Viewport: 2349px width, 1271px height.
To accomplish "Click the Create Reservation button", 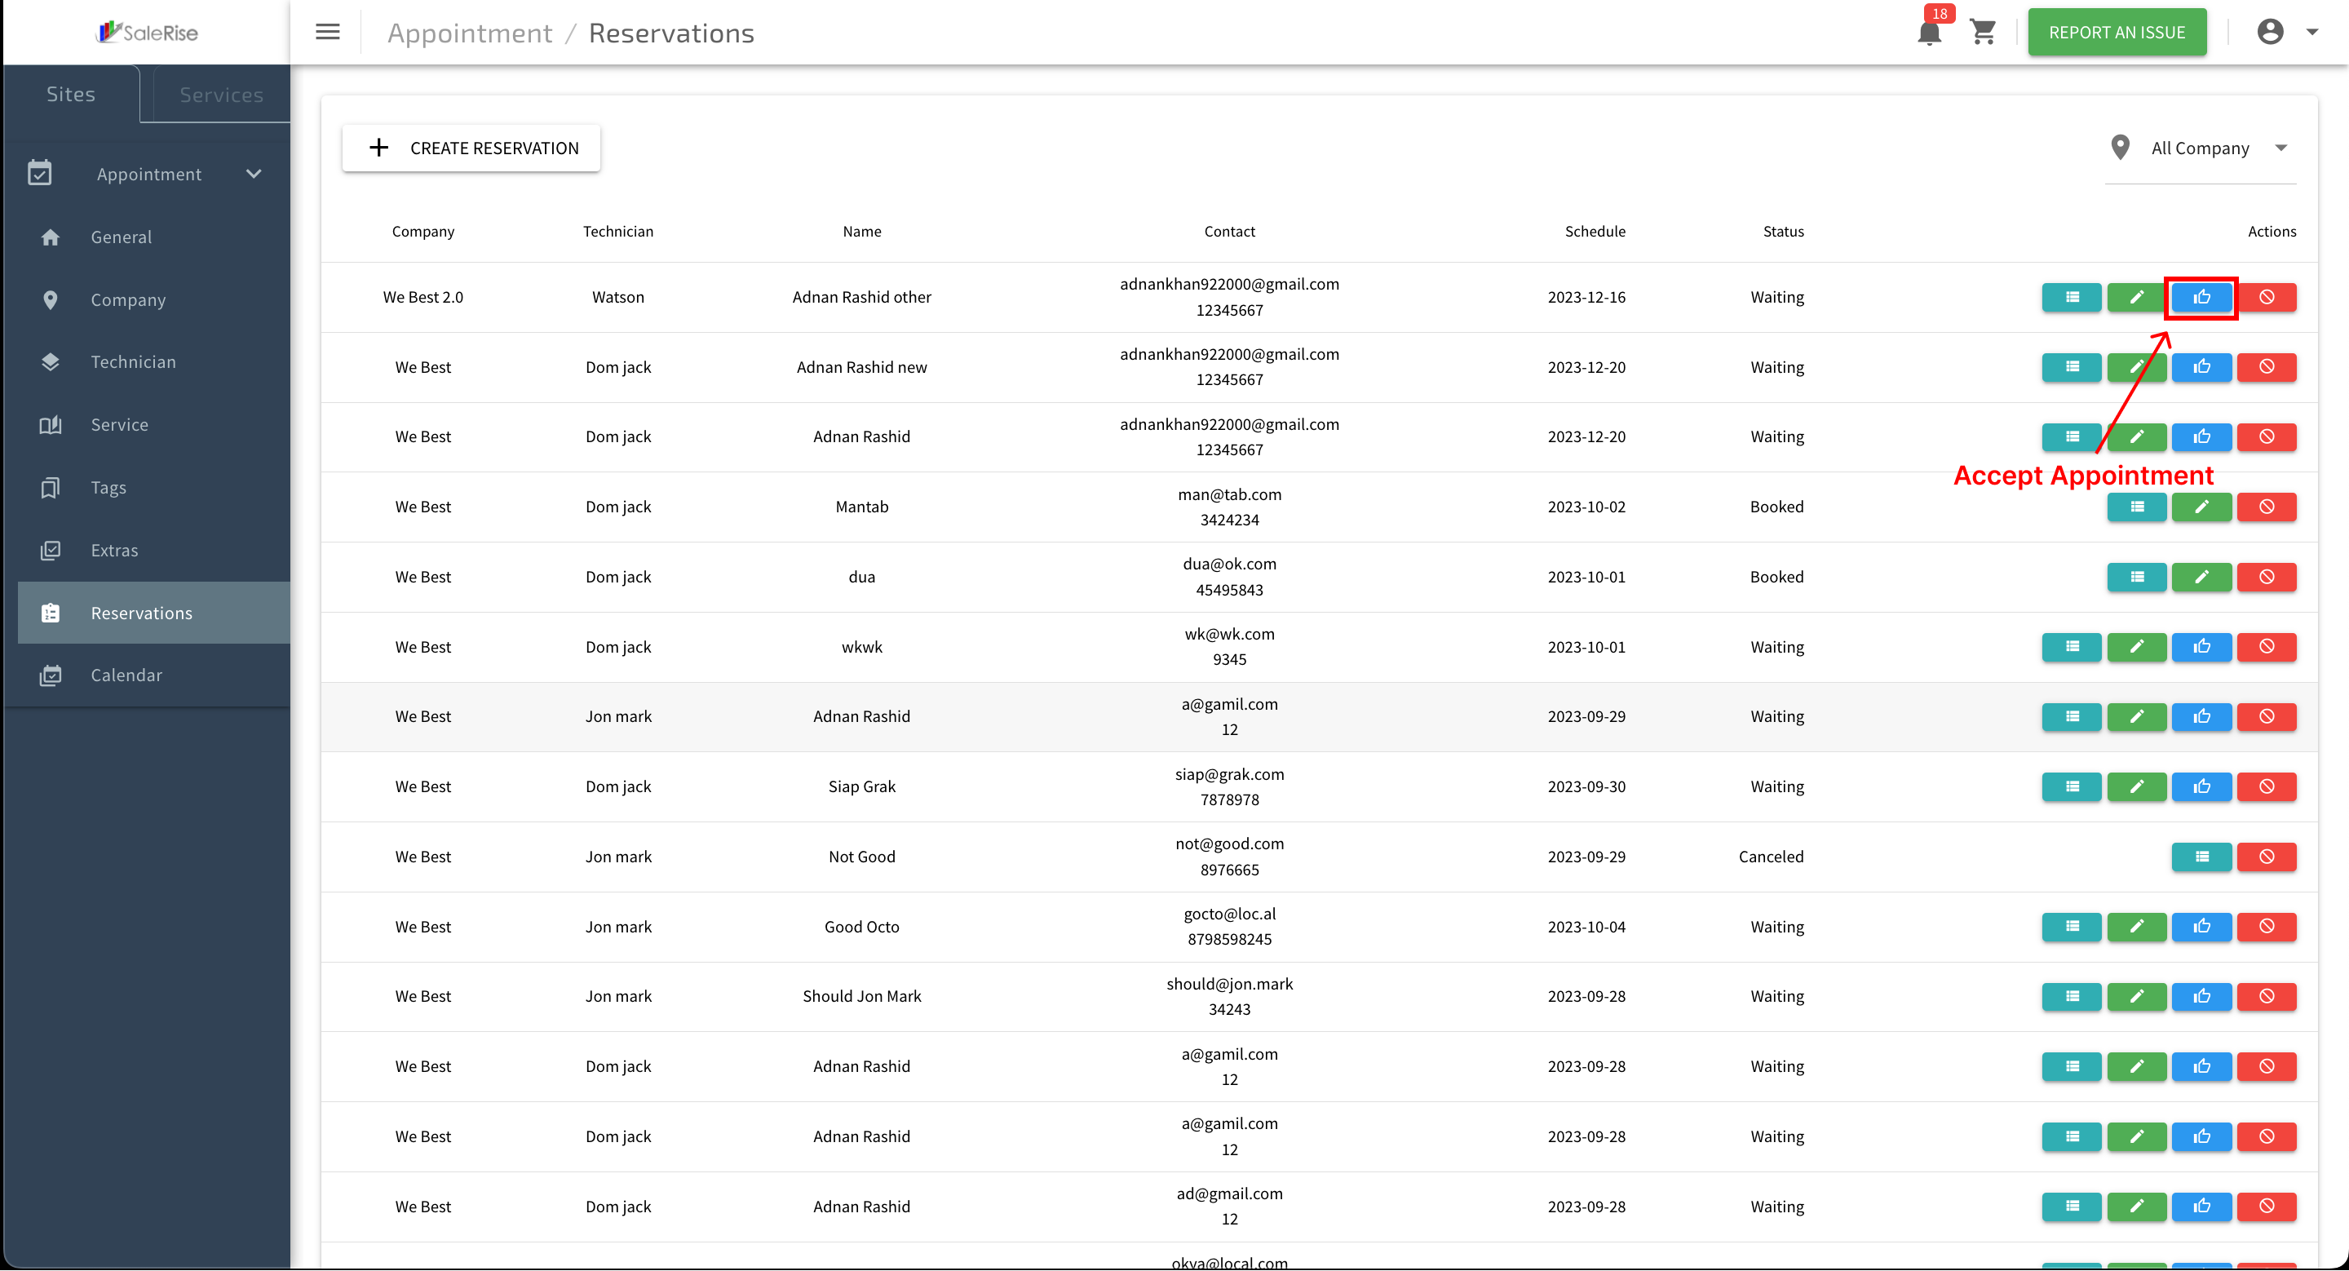I will click(x=471, y=148).
